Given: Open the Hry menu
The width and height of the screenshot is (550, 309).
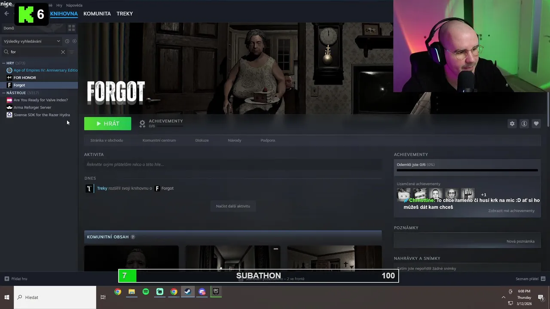Looking at the screenshot, I should 59,6.
